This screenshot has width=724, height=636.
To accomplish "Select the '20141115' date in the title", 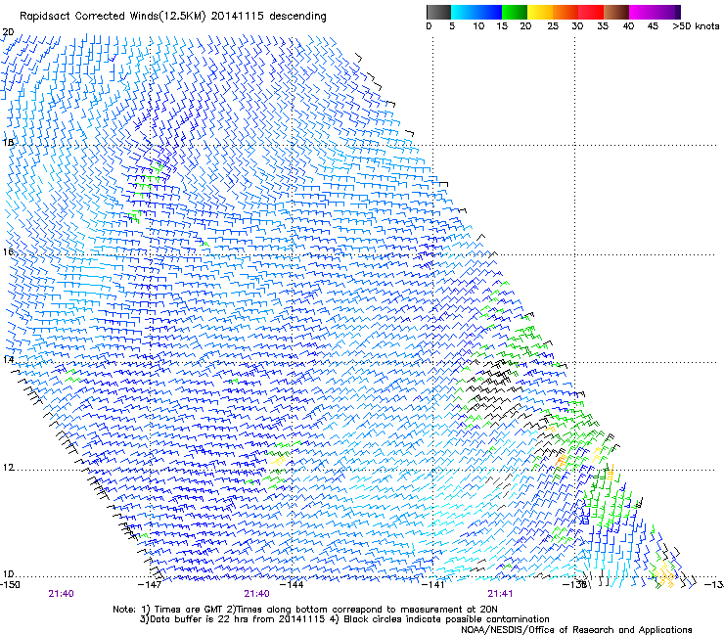I will click(x=238, y=16).
